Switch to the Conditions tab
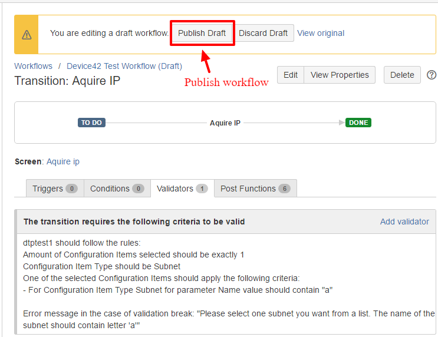 117,189
